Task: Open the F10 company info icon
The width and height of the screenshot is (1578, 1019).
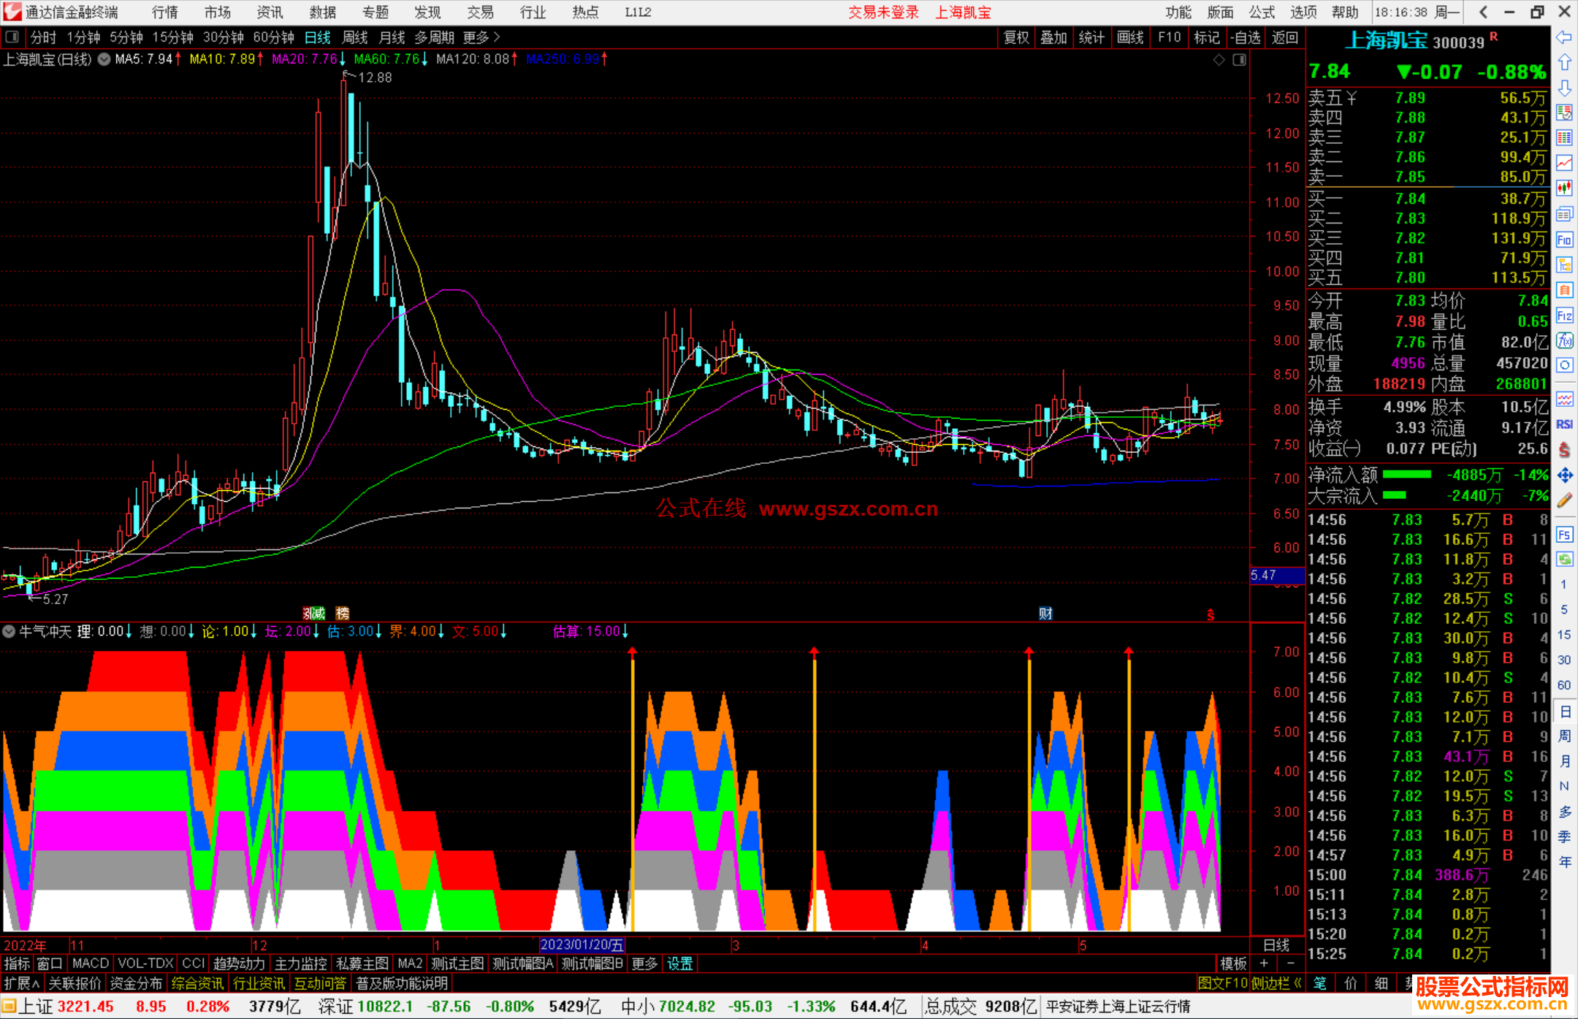Action: point(1564,240)
